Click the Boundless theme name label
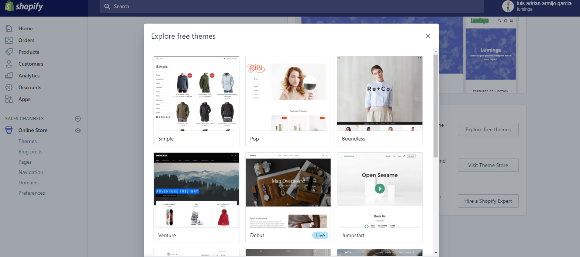 tap(353, 139)
